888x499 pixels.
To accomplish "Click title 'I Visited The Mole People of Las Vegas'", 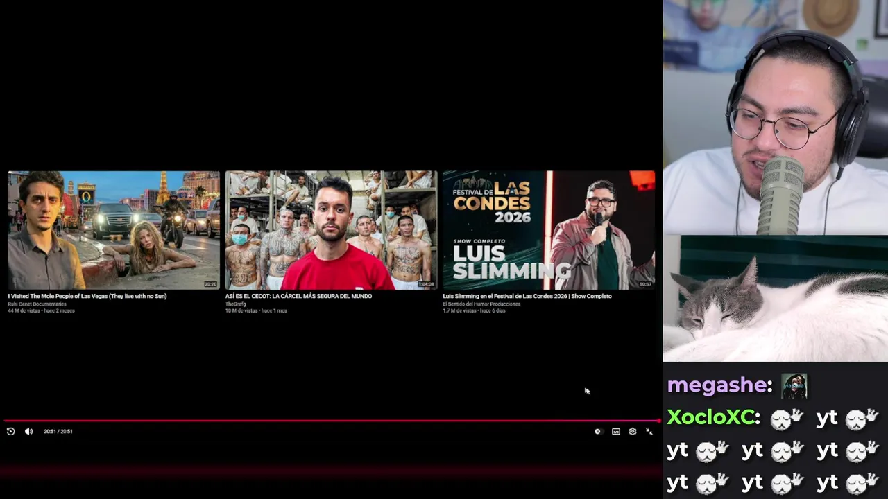I will [87, 296].
